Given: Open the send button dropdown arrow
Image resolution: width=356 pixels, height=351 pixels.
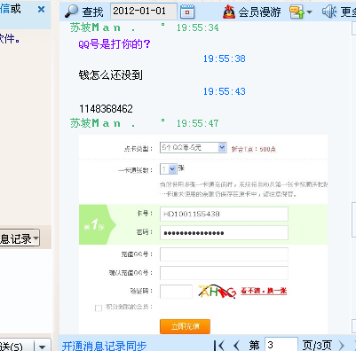Looking at the screenshot, I should point(43,347).
